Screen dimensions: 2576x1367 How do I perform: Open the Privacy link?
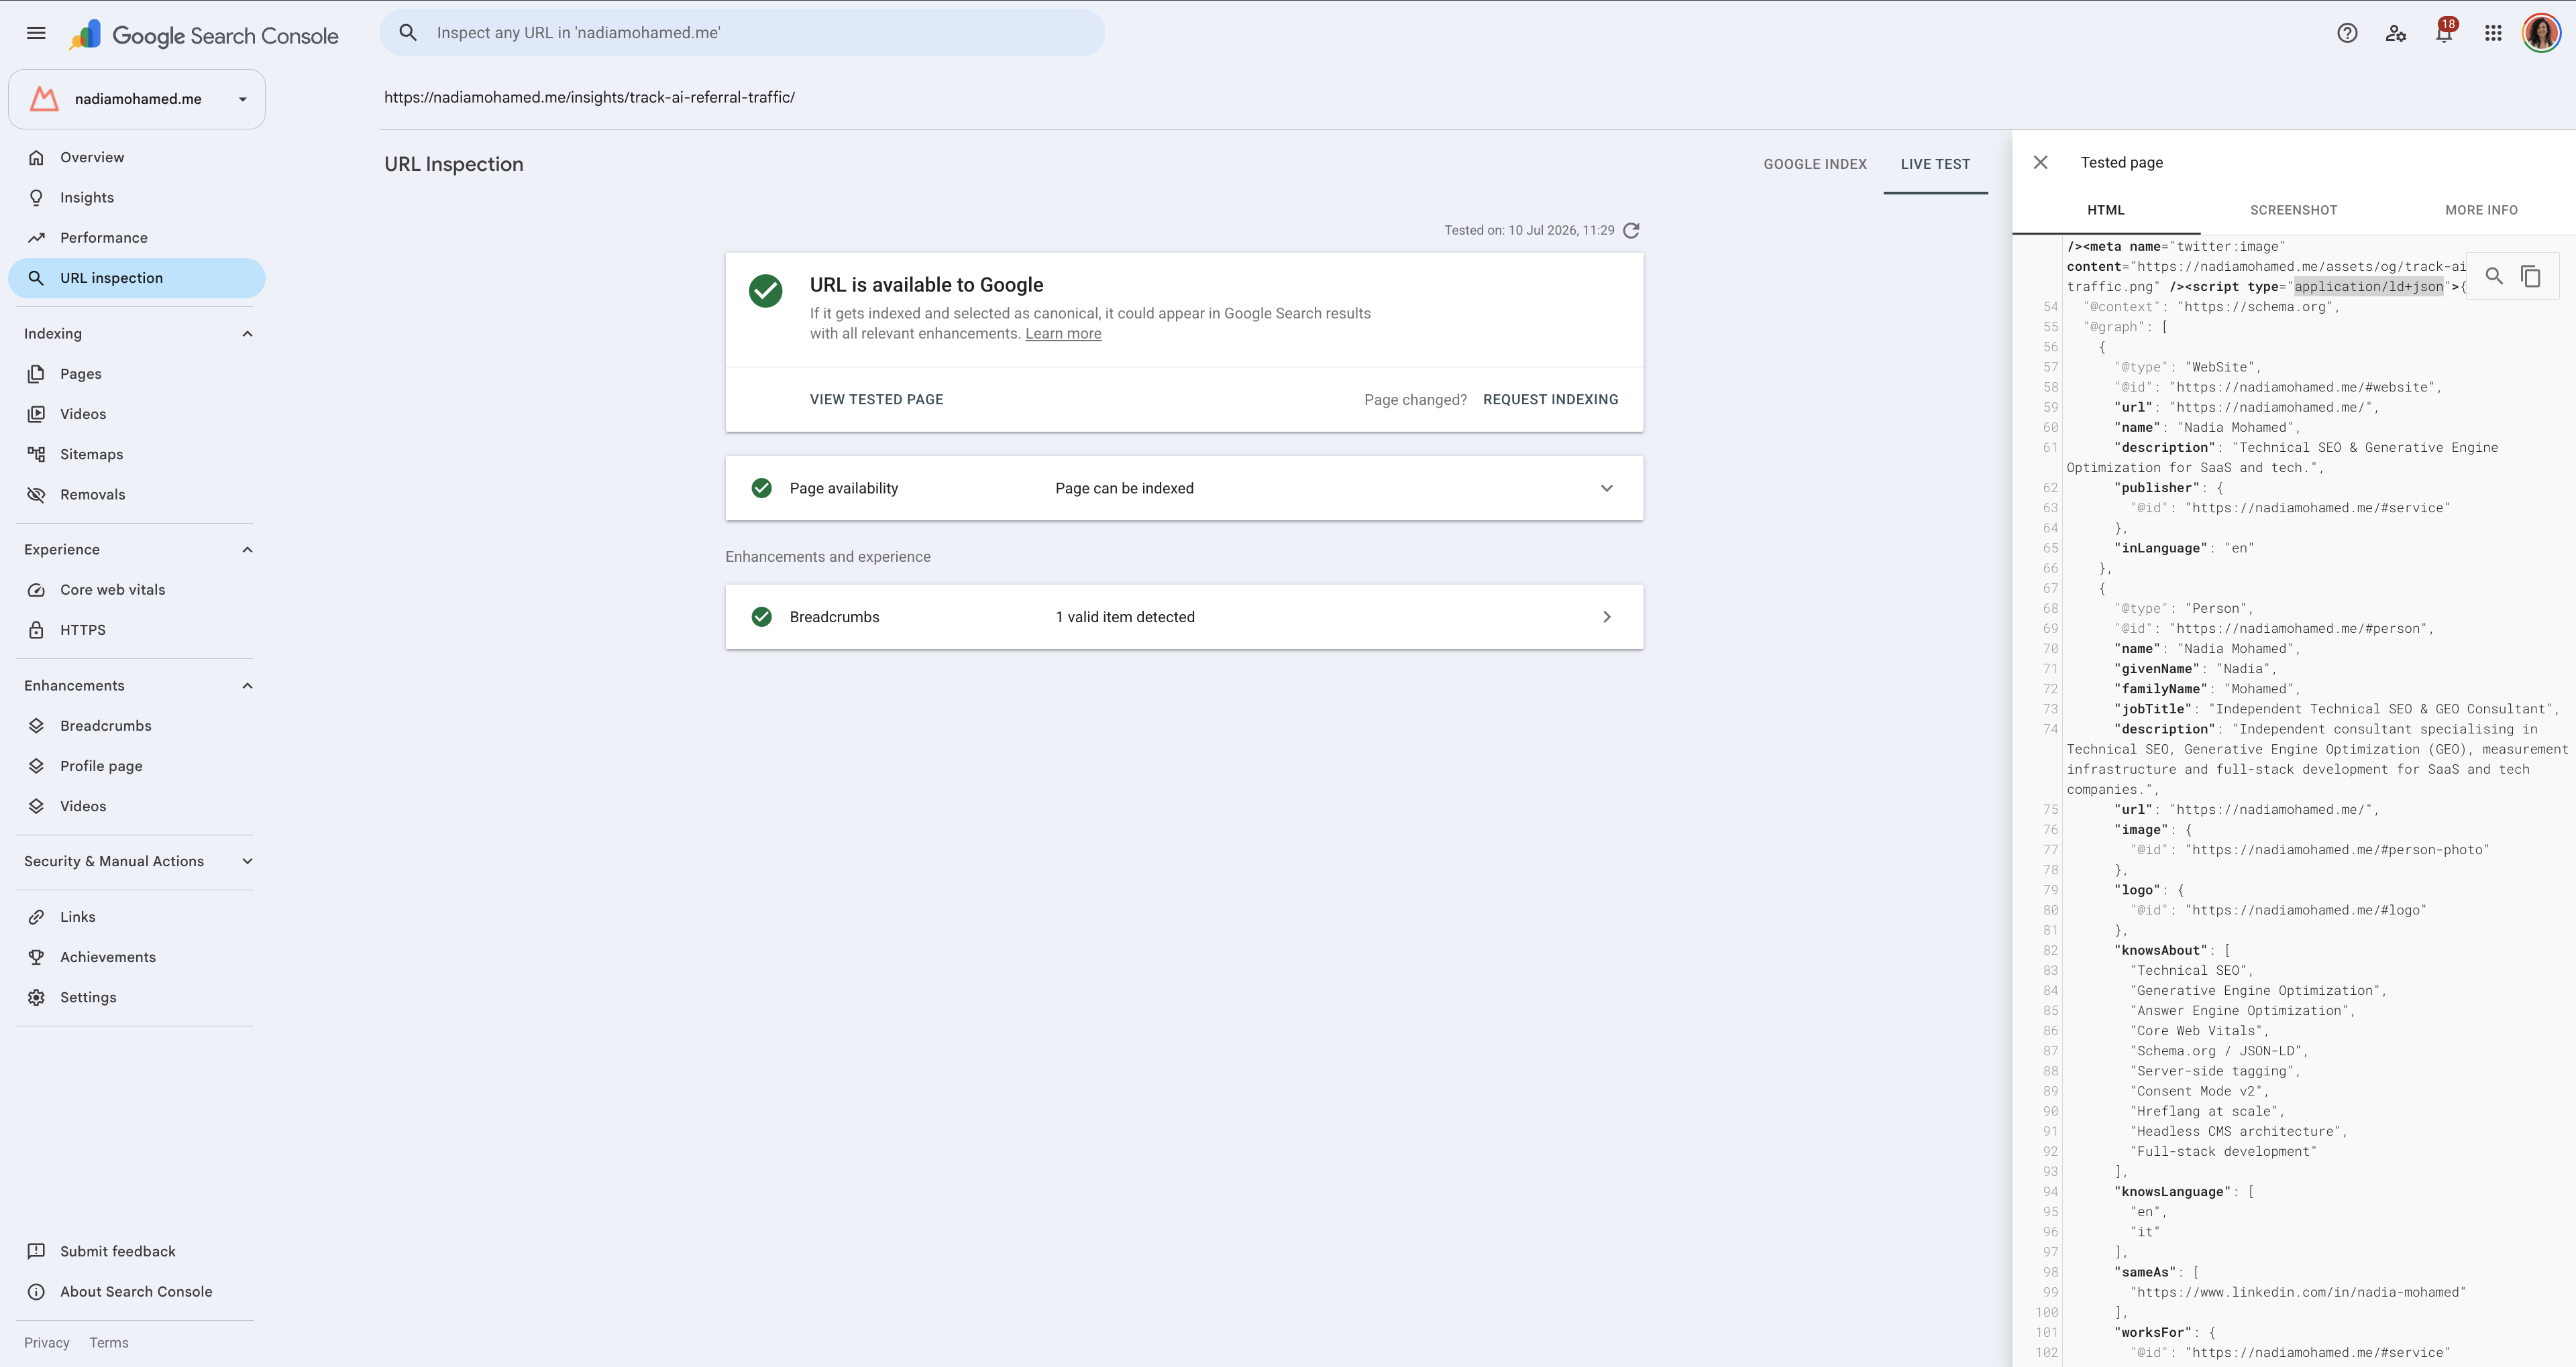[x=47, y=1343]
